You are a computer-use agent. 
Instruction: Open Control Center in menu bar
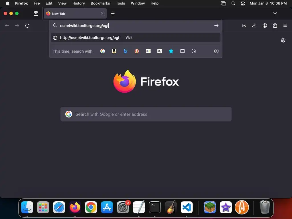242,3
